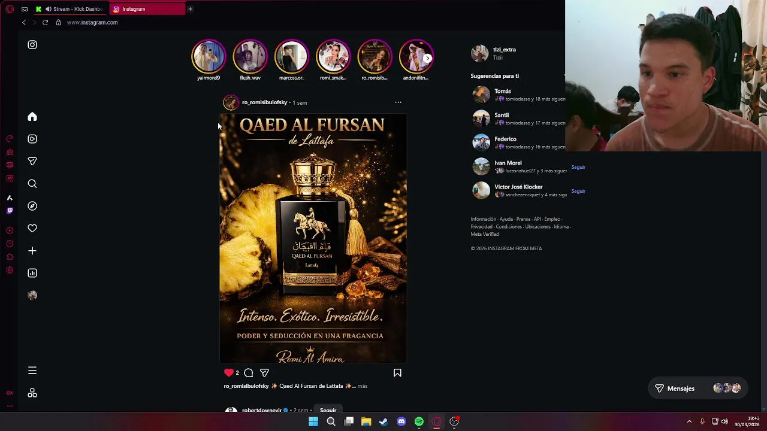Open Discord from the taskbar
The width and height of the screenshot is (767, 431).
tap(401, 421)
